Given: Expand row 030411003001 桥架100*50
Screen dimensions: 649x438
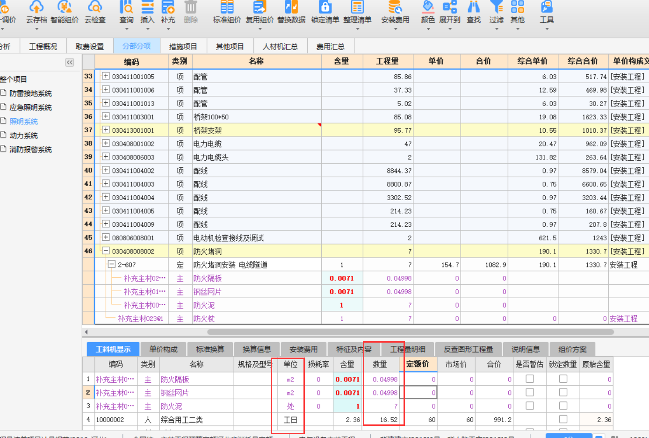Looking at the screenshot, I should [106, 116].
